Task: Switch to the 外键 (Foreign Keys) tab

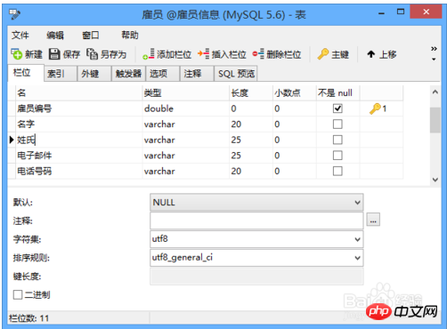Action: tap(94, 74)
